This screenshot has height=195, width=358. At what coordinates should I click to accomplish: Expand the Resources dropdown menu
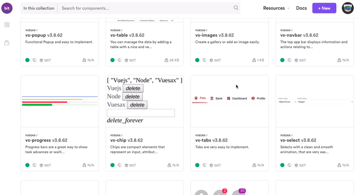tap(276, 8)
